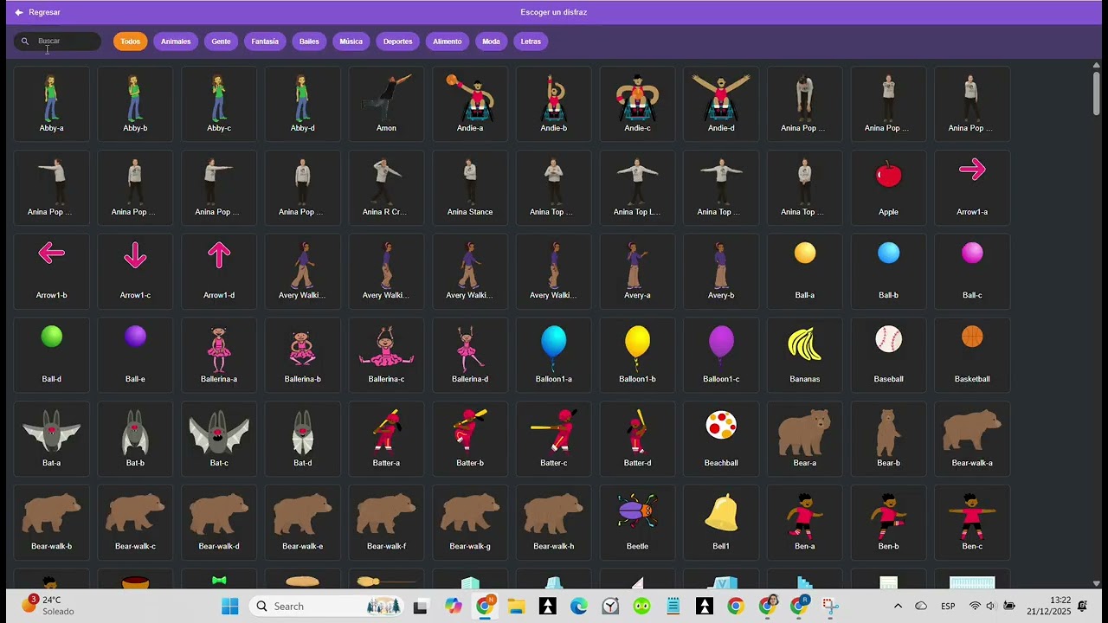
Task: Select the Beetle costume
Action: click(x=637, y=522)
